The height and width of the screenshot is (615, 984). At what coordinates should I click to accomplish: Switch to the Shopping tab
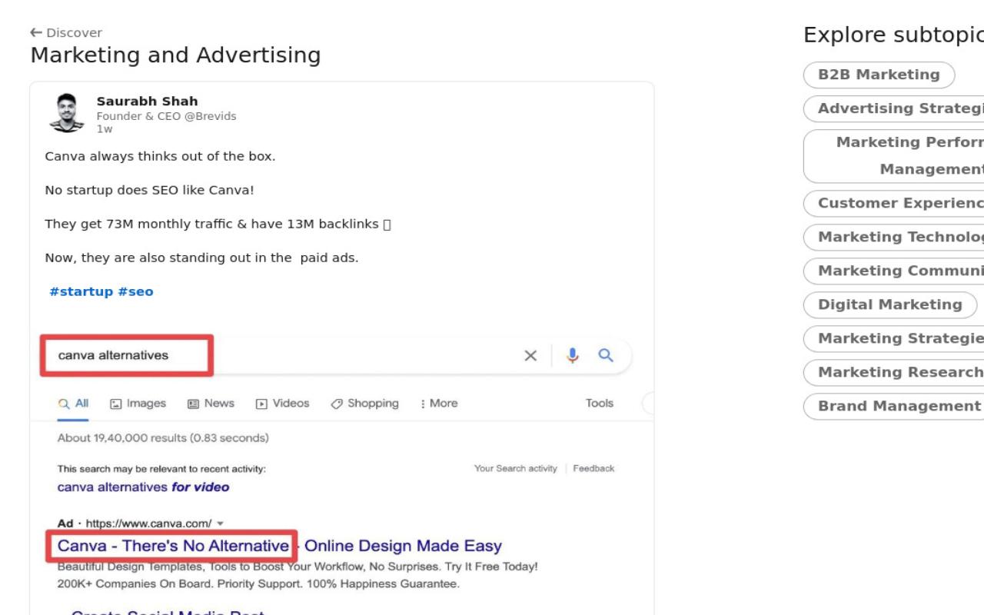365,404
